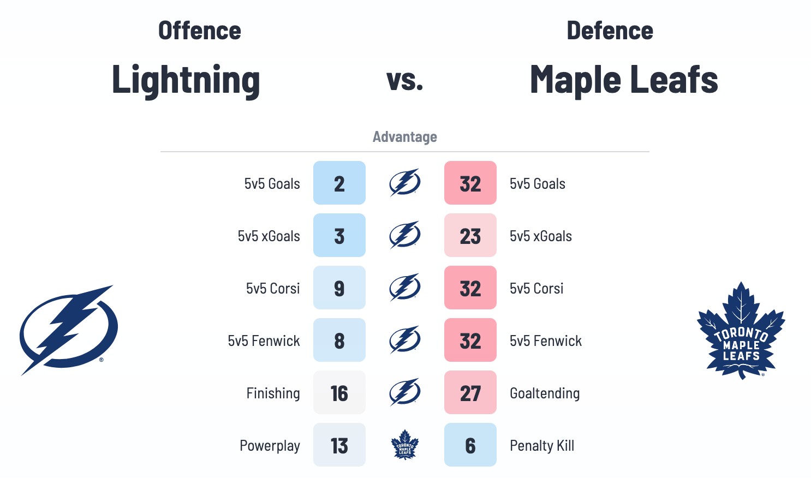Click Lightning advantage icon in 5v5 Goals row
Screen dimensions: 811x478
click(404, 183)
